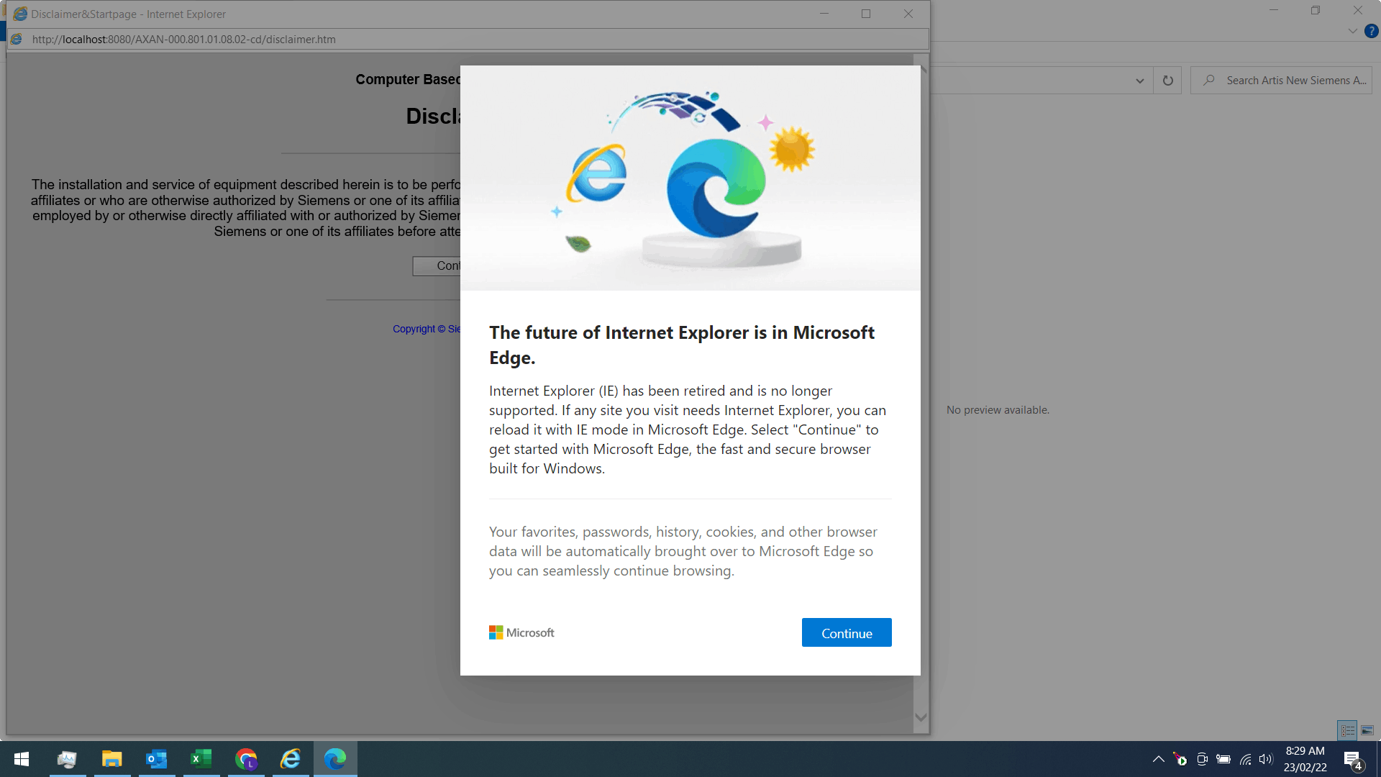Expand the address path history dropdown

tap(1139, 81)
